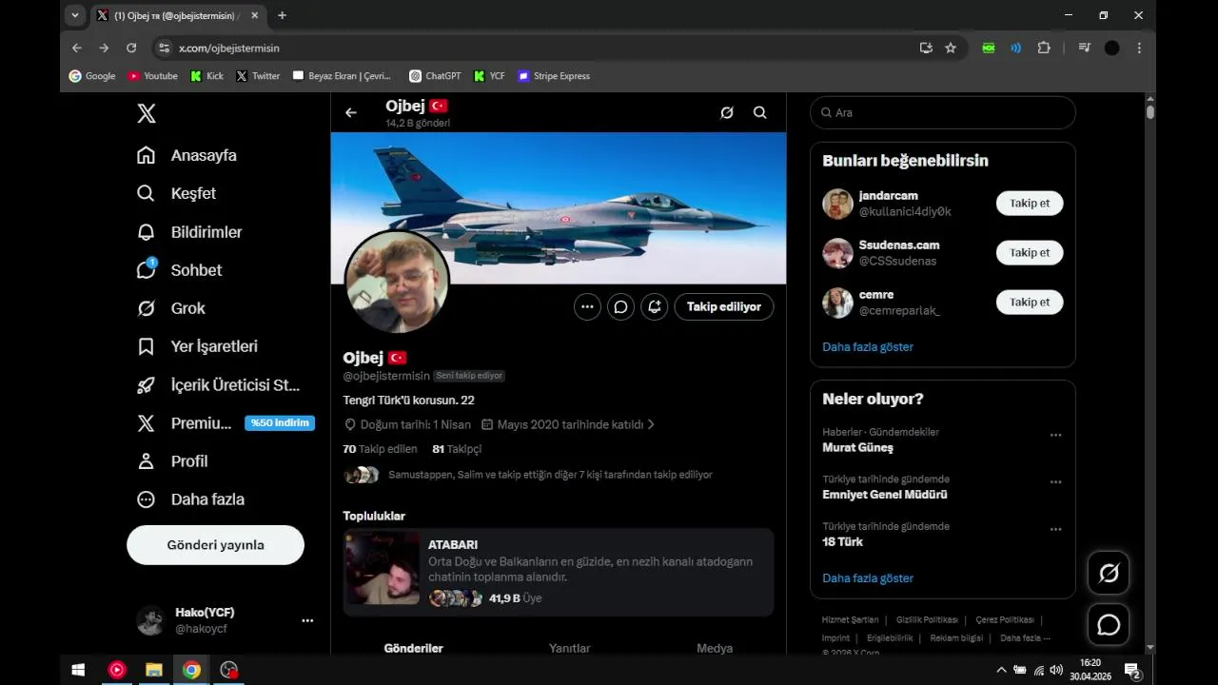The height and width of the screenshot is (685, 1218).
Task: Open Emniyet Genel Müdürü trend options
Action: coord(1055,482)
